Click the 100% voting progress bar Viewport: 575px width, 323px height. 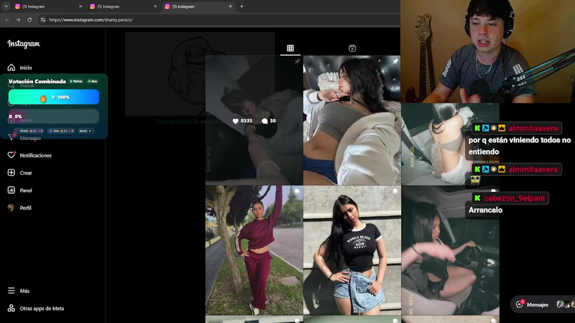pos(54,97)
